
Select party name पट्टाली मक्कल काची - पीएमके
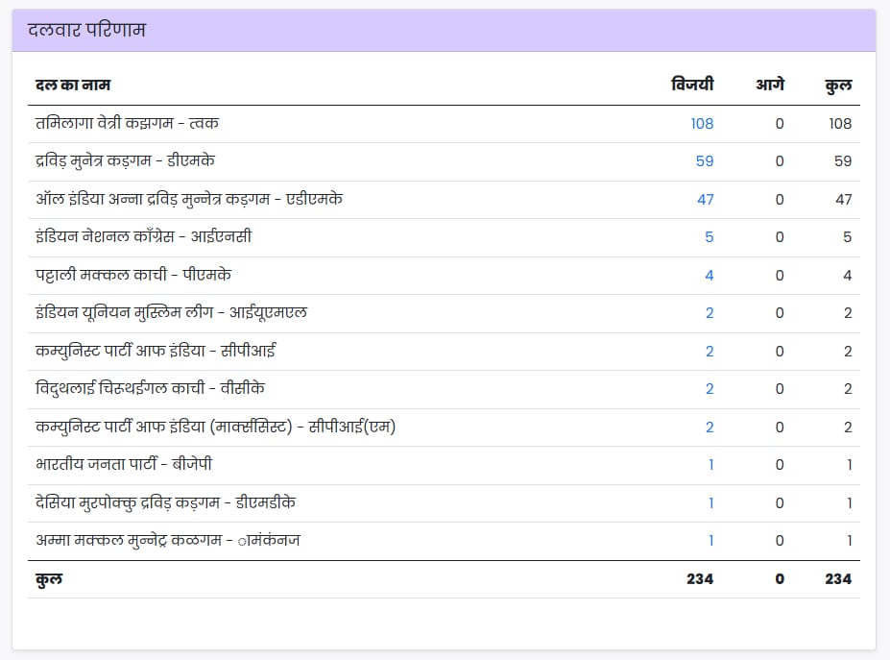132,276
